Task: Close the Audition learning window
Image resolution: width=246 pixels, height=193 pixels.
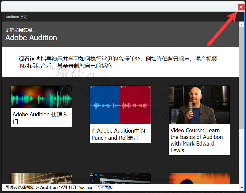Action: click(x=241, y=7)
